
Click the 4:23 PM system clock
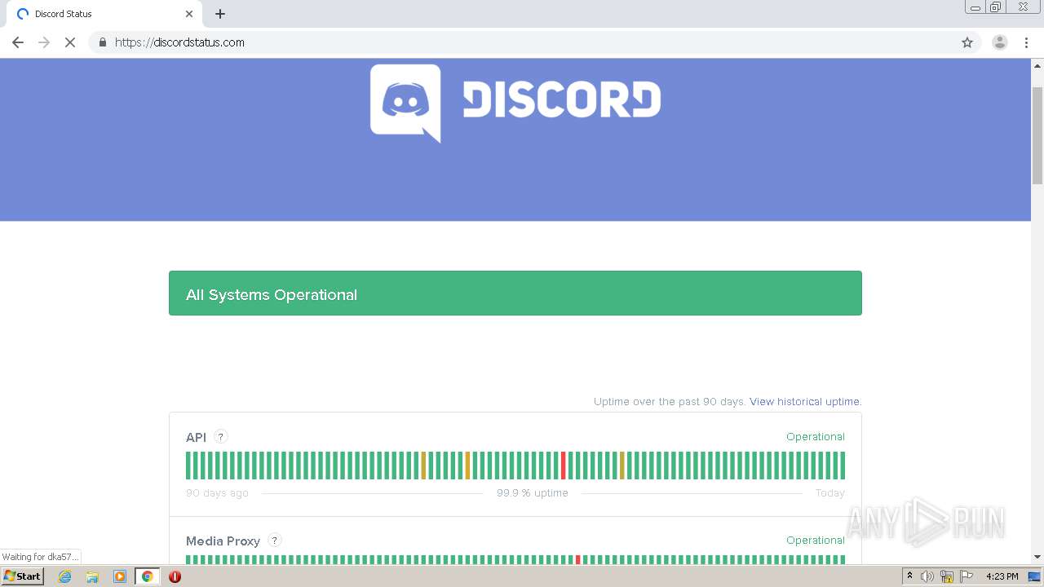click(x=1002, y=576)
